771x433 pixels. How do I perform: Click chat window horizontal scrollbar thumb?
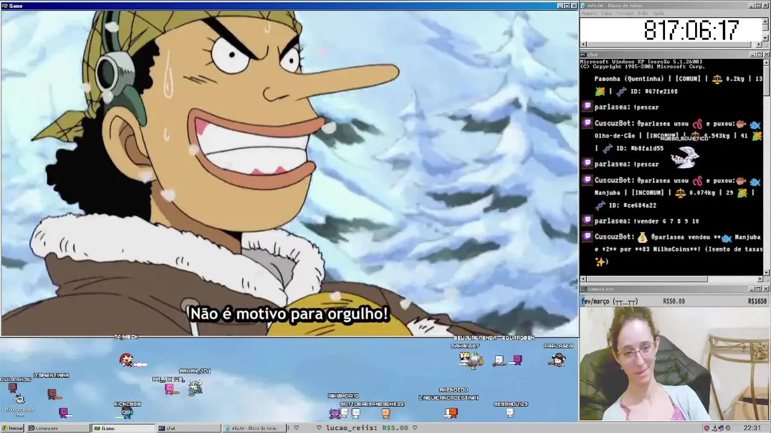[647, 279]
